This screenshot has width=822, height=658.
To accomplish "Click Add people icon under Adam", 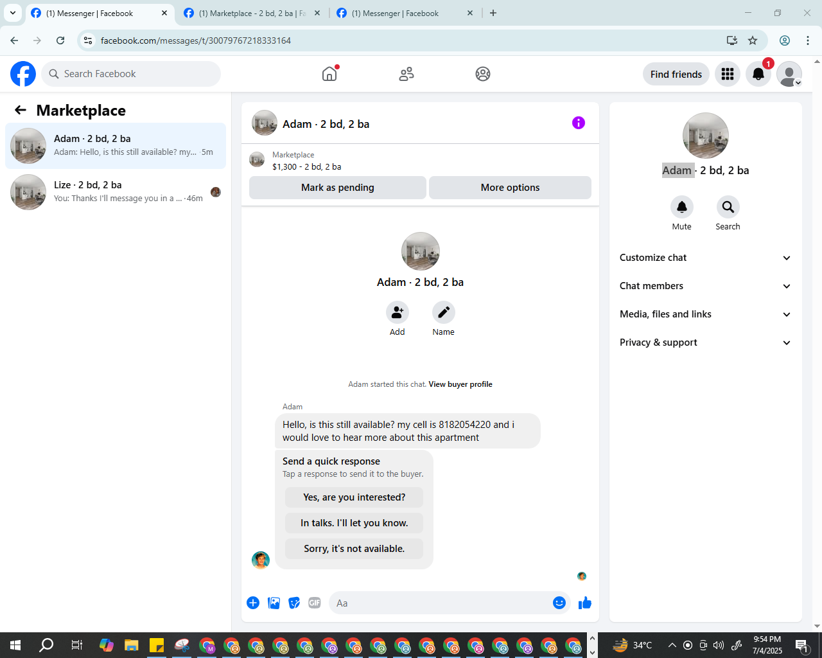I will coord(398,312).
